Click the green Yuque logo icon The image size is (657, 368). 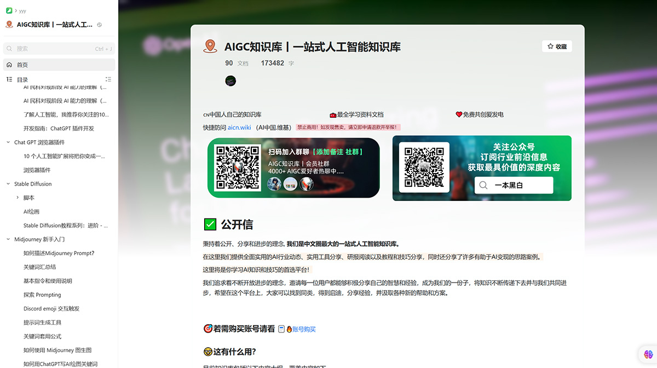tap(9, 10)
